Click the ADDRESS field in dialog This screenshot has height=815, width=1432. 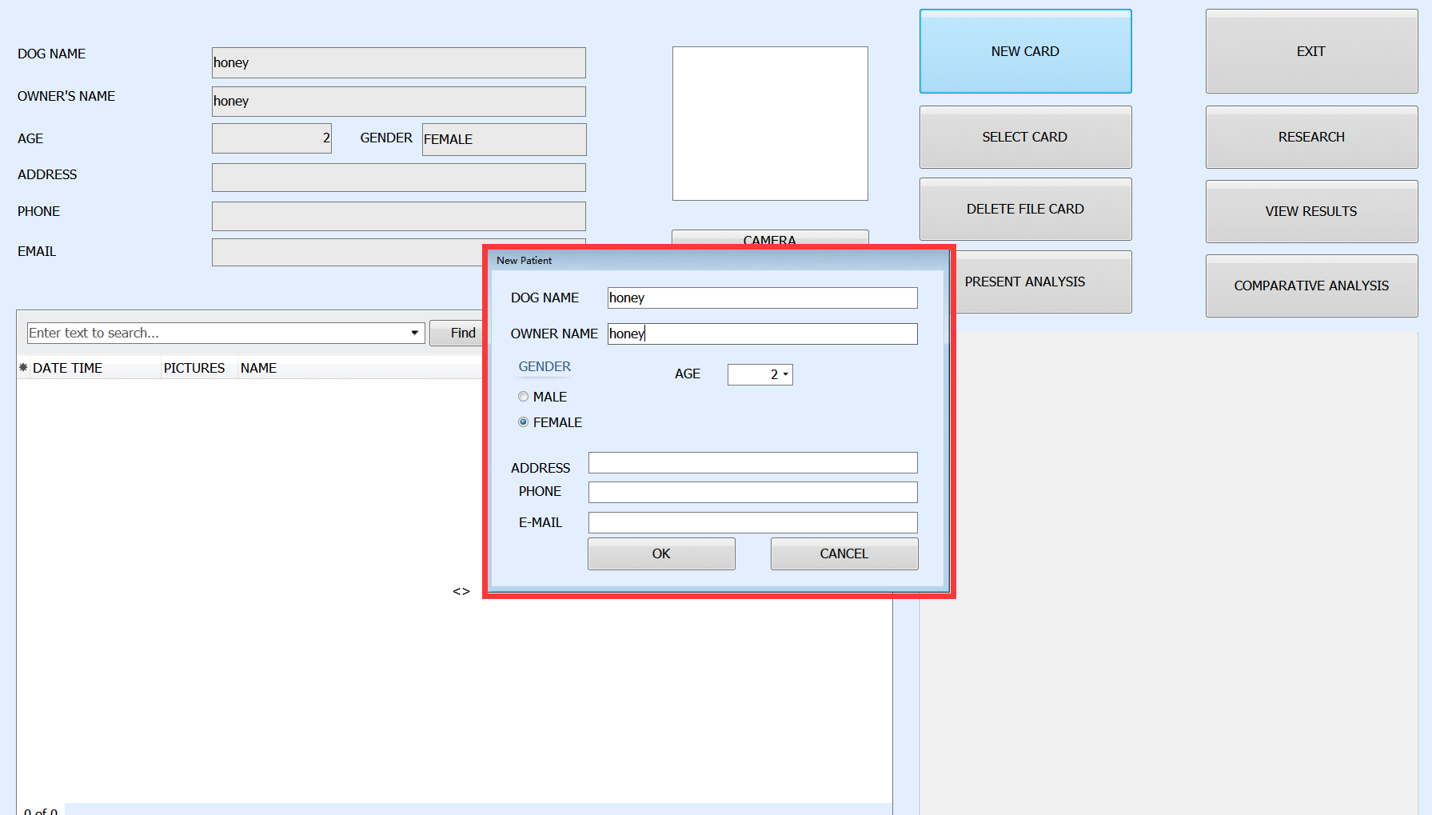pos(752,463)
